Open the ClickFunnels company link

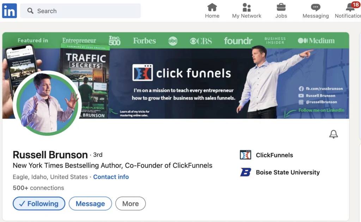(274, 155)
